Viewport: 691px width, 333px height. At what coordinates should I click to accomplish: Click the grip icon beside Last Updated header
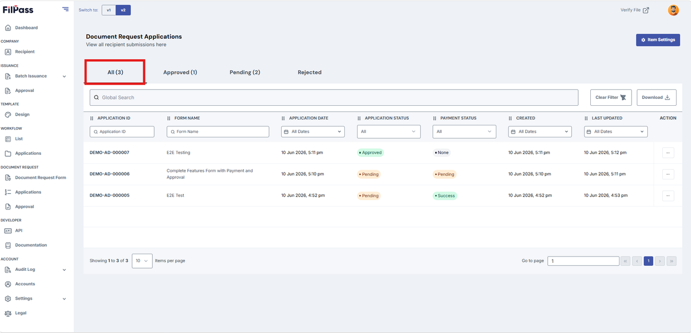586,118
